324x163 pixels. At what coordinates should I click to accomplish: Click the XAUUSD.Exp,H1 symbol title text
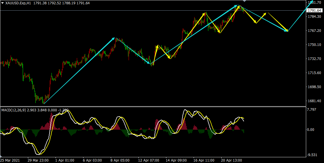(18, 3)
